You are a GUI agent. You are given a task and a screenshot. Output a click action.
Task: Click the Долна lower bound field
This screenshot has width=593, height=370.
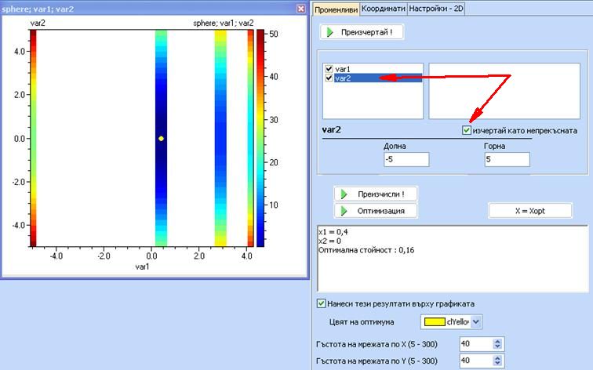(x=406, y=160)
